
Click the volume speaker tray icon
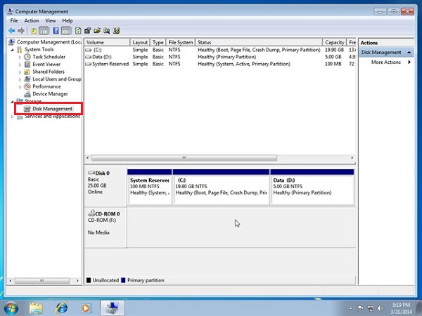[x=381, y=308]
